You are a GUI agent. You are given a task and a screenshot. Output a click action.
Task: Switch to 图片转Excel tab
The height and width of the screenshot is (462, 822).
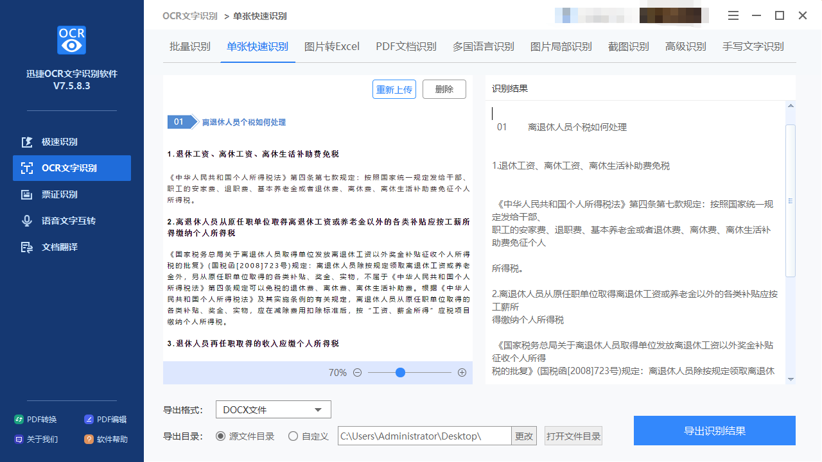coord(331,46)
